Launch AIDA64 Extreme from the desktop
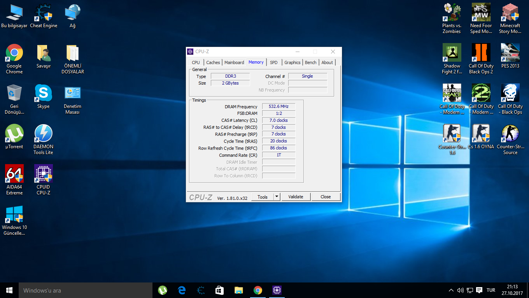Image resolution: width=529 pixels, height=298 pixels. [14, 180]
